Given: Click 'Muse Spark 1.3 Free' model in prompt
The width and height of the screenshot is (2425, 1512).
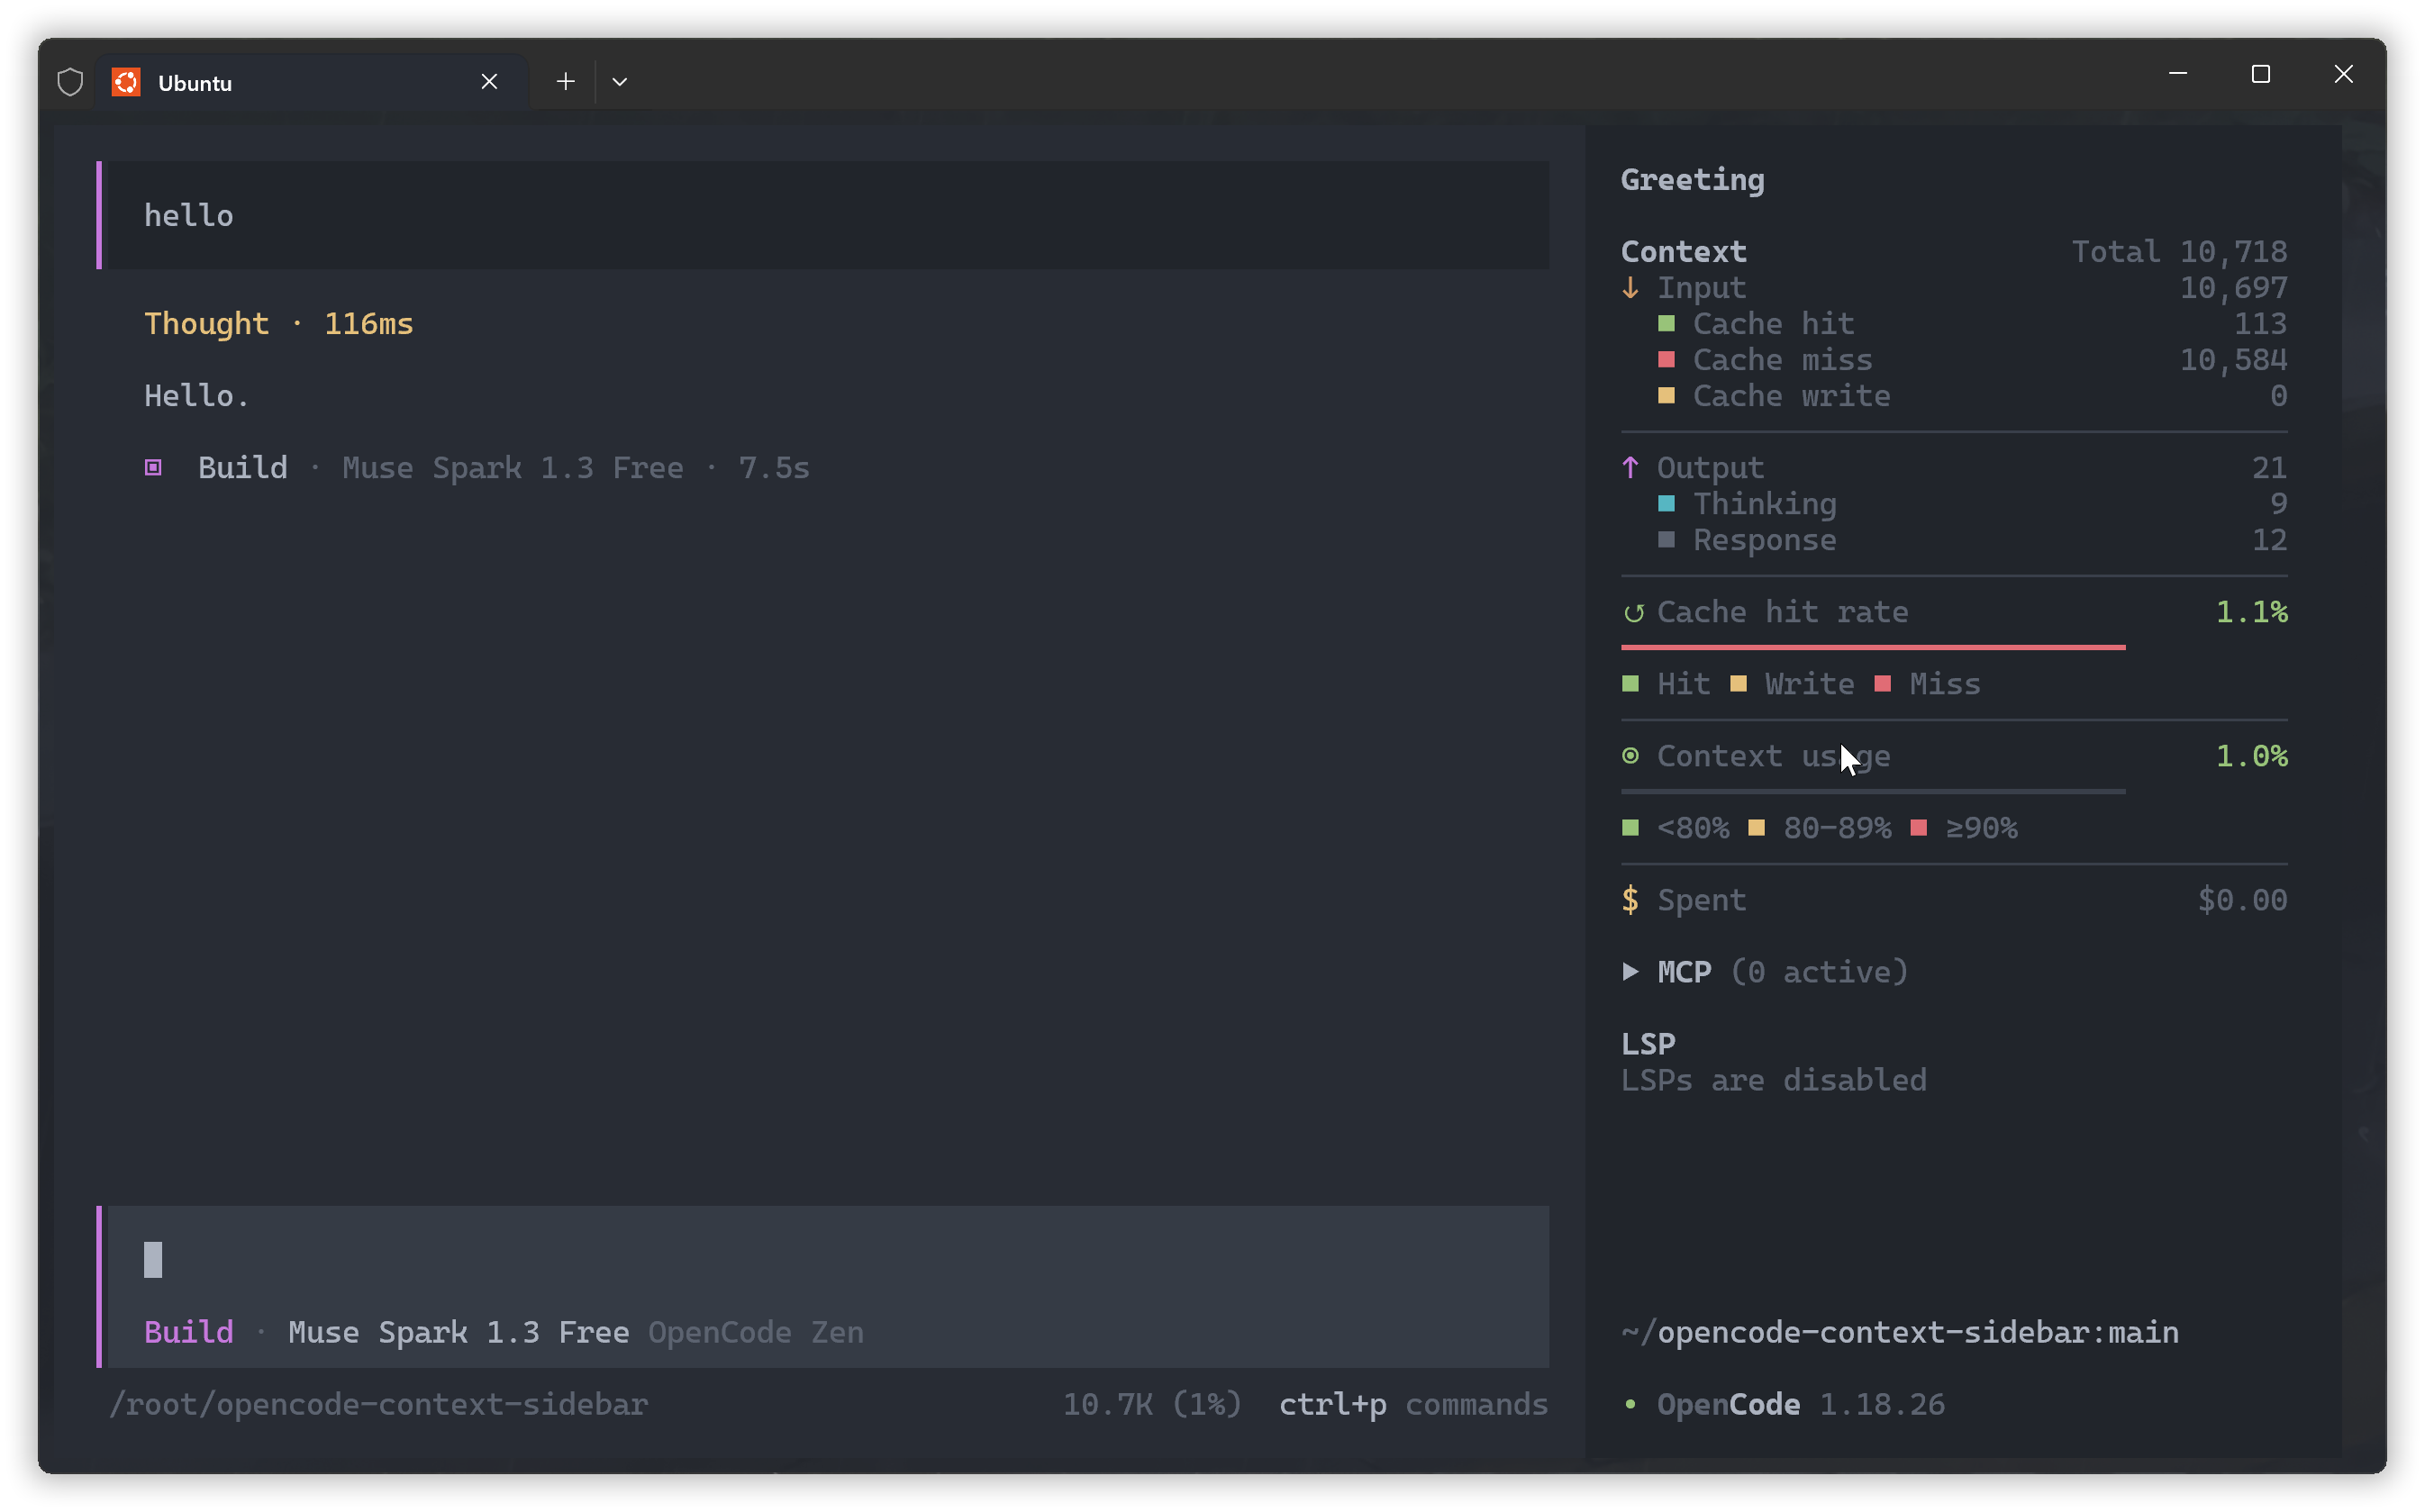Looking at the screenshot, I should point(459,1332).
